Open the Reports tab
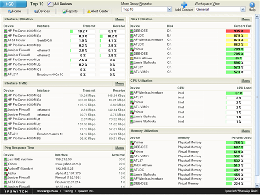This screenshot has height=195, width=260. pos(70,11)
